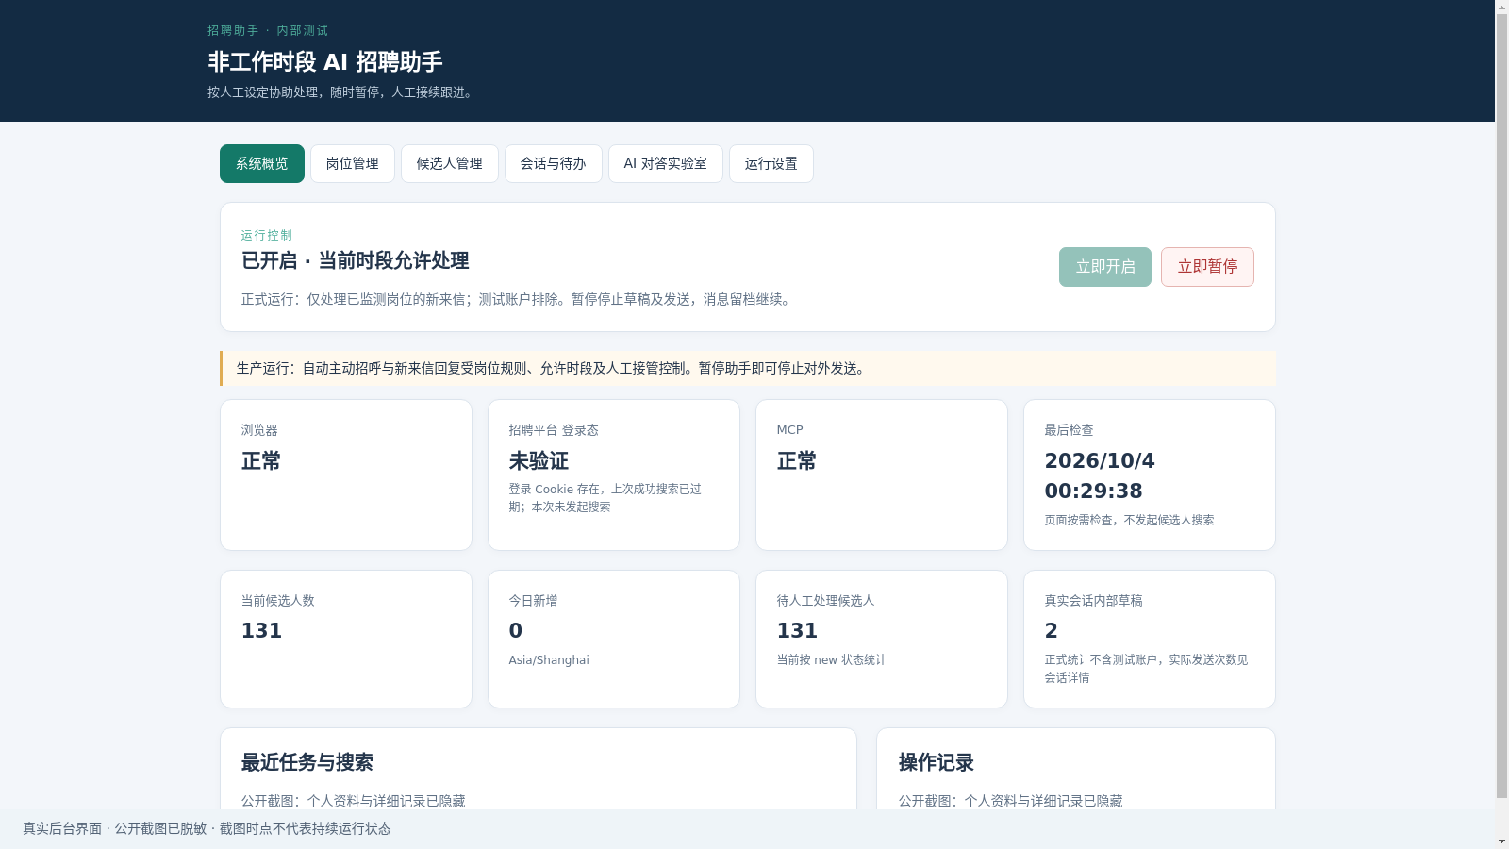Click the 立即开启 button
1509x849 pixels.
pyautogui.click(x=1105, y=267)
